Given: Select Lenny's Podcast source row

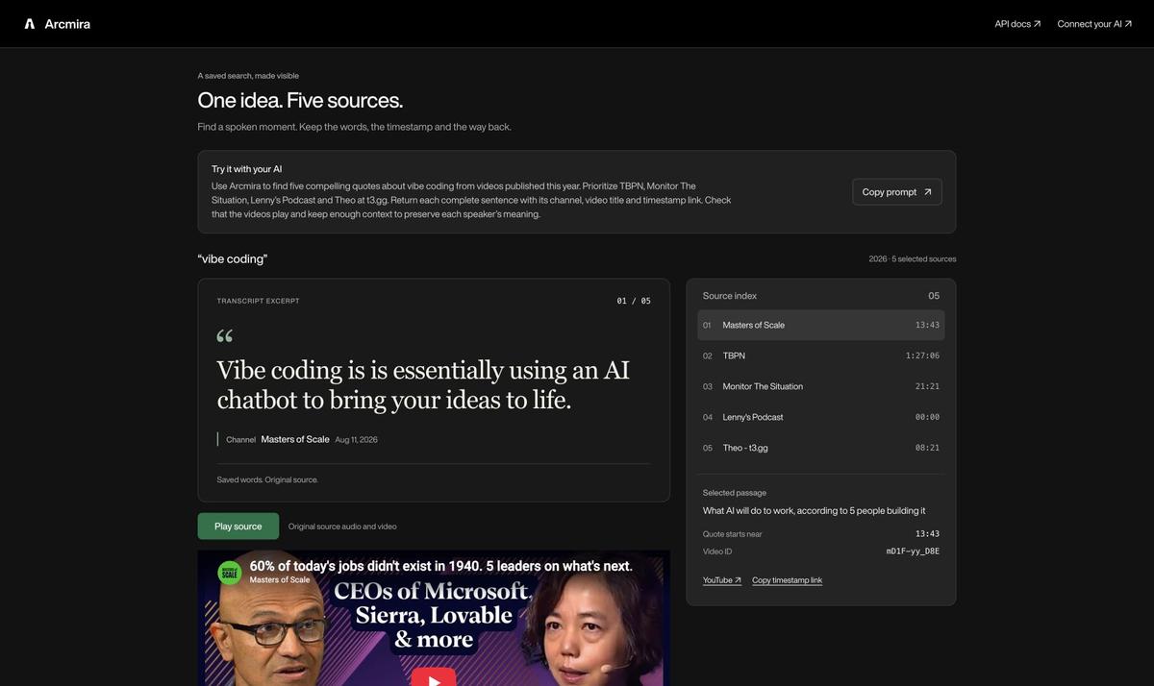Looking at the screenshot, I should [820, 417].
